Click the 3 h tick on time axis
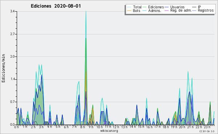218x134 pixels. pyautogui.click(x=41, y=127)
